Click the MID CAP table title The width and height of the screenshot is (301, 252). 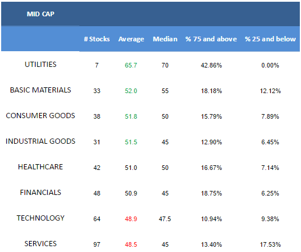(x=40, y=14)
